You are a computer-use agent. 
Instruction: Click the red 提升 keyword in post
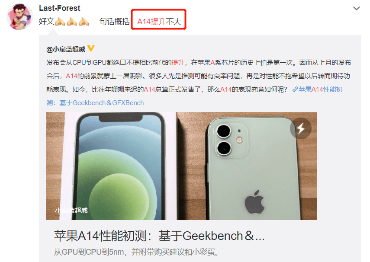point(178,63)
